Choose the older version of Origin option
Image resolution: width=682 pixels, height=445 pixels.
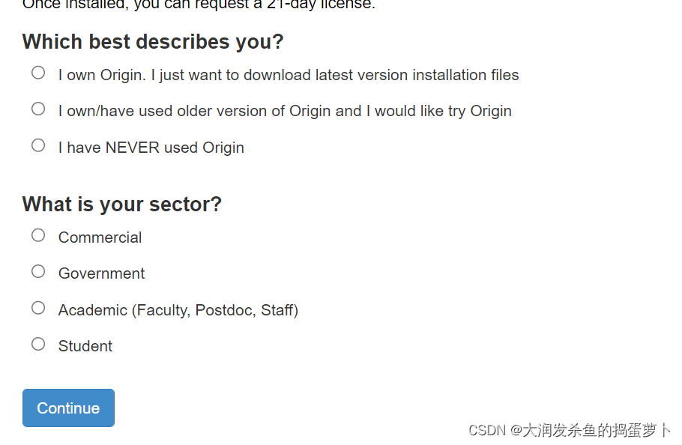coord(38,109)
